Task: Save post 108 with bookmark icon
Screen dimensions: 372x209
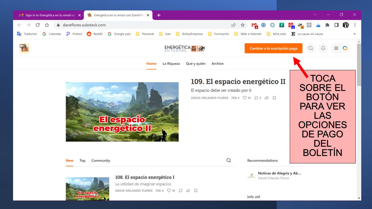Action: [x=196, y=191]
